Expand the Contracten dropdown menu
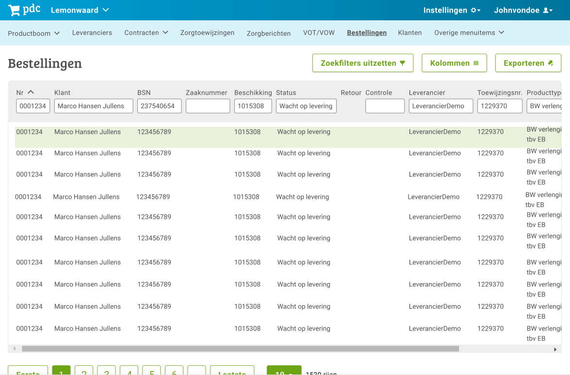Screen dimensions: 570x375 tap(146, 33)
